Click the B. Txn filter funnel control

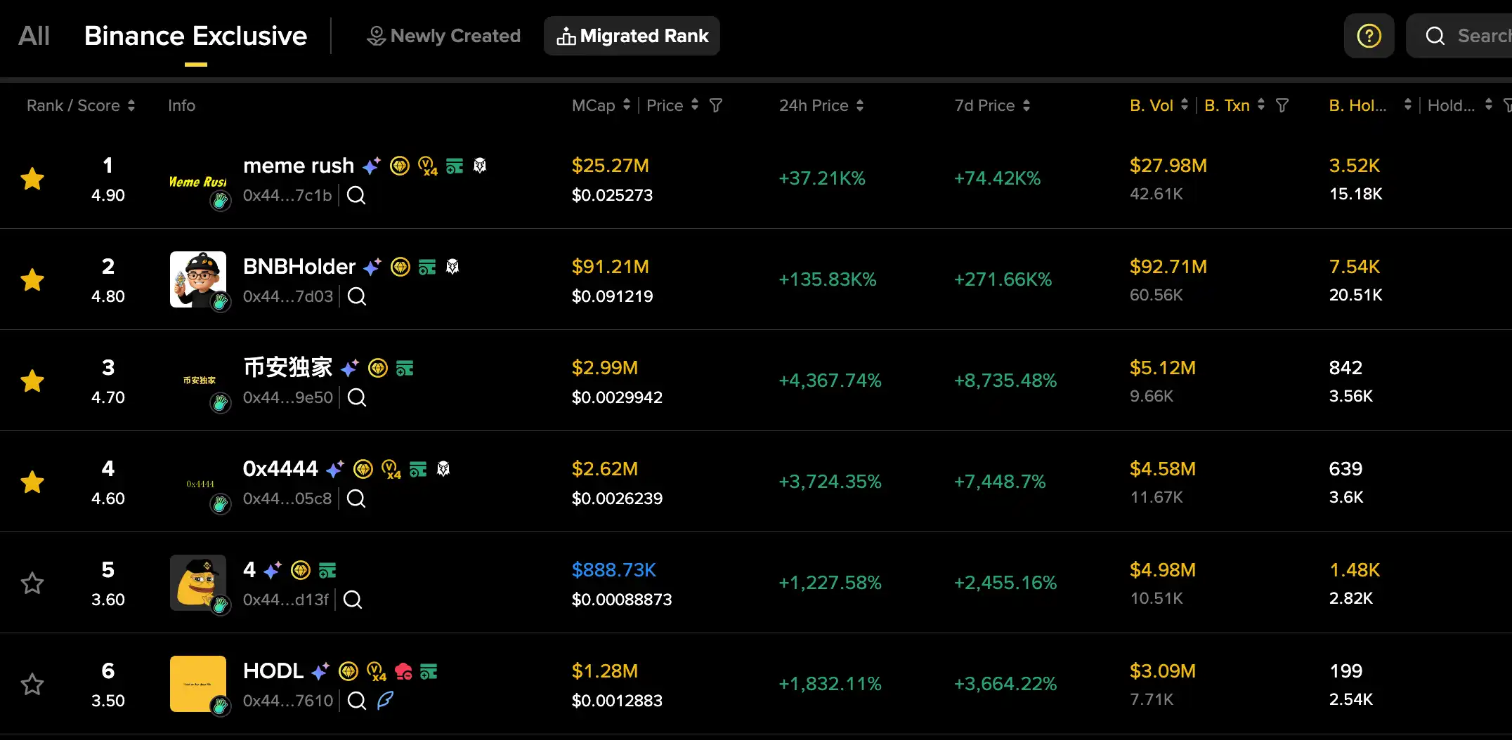[x=1283, y=105]
